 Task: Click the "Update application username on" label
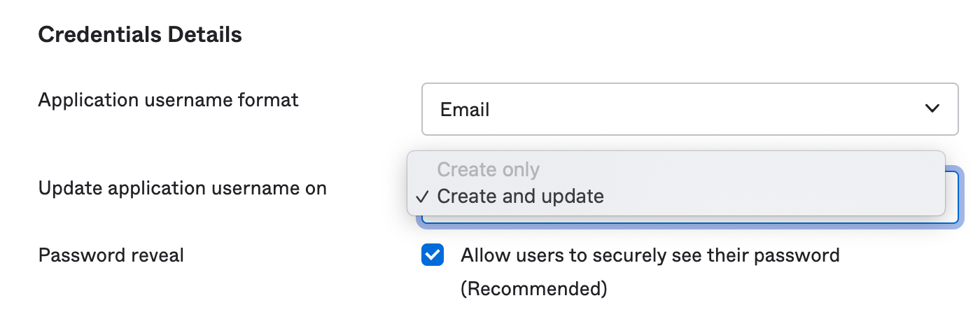tap(183, 188)
